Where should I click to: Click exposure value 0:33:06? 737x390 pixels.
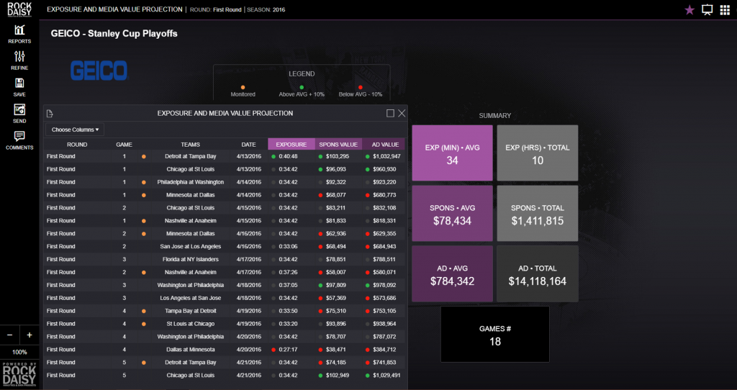[x=288, y=246]
